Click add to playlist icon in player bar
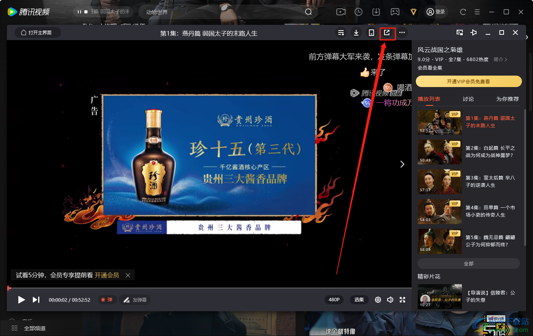Viewport: 533px width, 336px height. 341,32
